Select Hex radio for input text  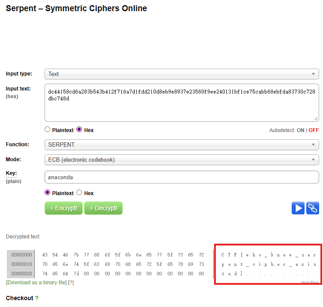79,129
